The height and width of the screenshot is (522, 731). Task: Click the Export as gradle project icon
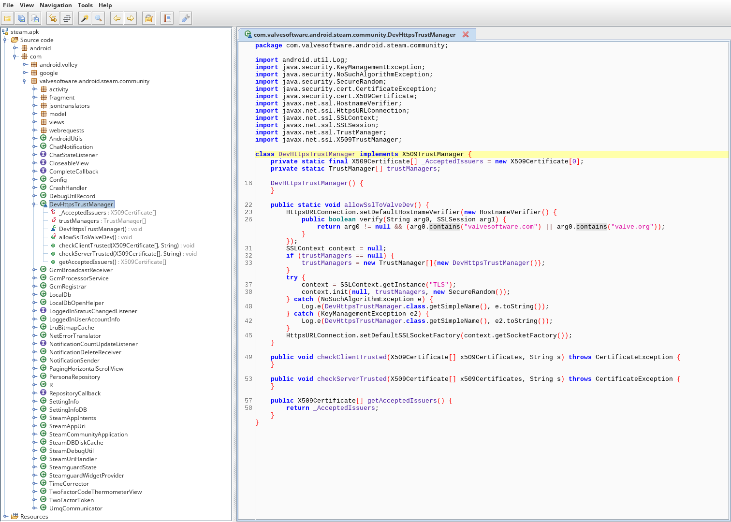click(35, 18)
